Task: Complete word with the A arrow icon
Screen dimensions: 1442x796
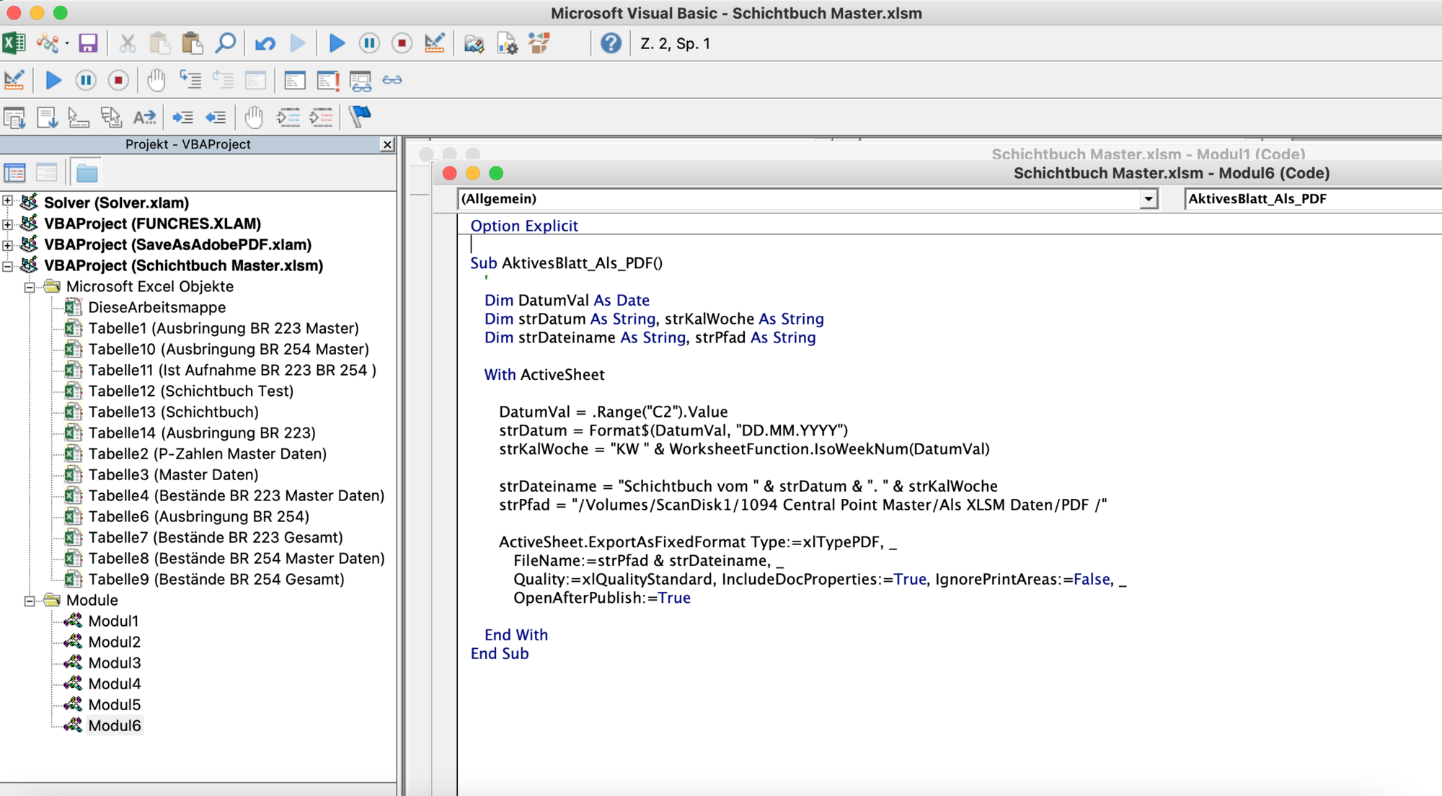Action: pyautogui.click(x=144, y=117)
